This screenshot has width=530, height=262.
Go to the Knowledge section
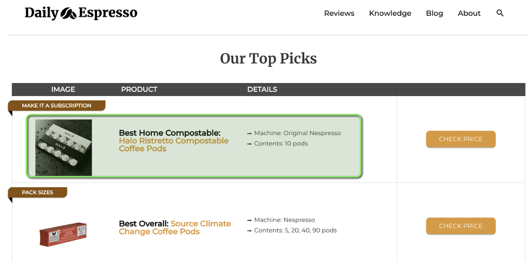click(390, 14)
